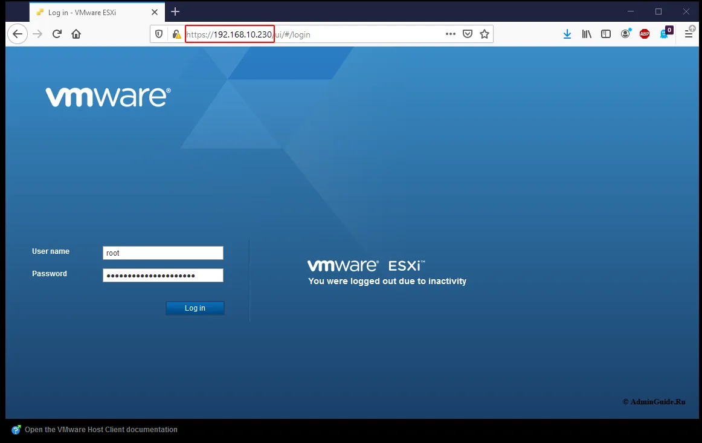The width and height of the screenshot is (702, 443).
Task: Maximize the browser window
Action: 659,11
